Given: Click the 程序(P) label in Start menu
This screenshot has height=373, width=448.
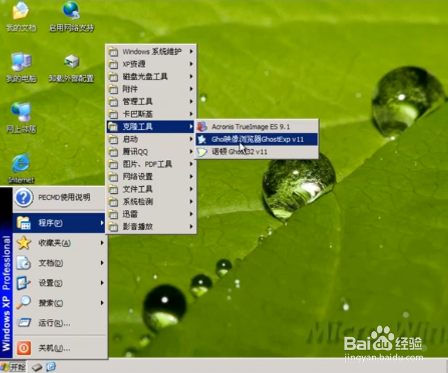Looking at the screenshot, I should (51, 223).
